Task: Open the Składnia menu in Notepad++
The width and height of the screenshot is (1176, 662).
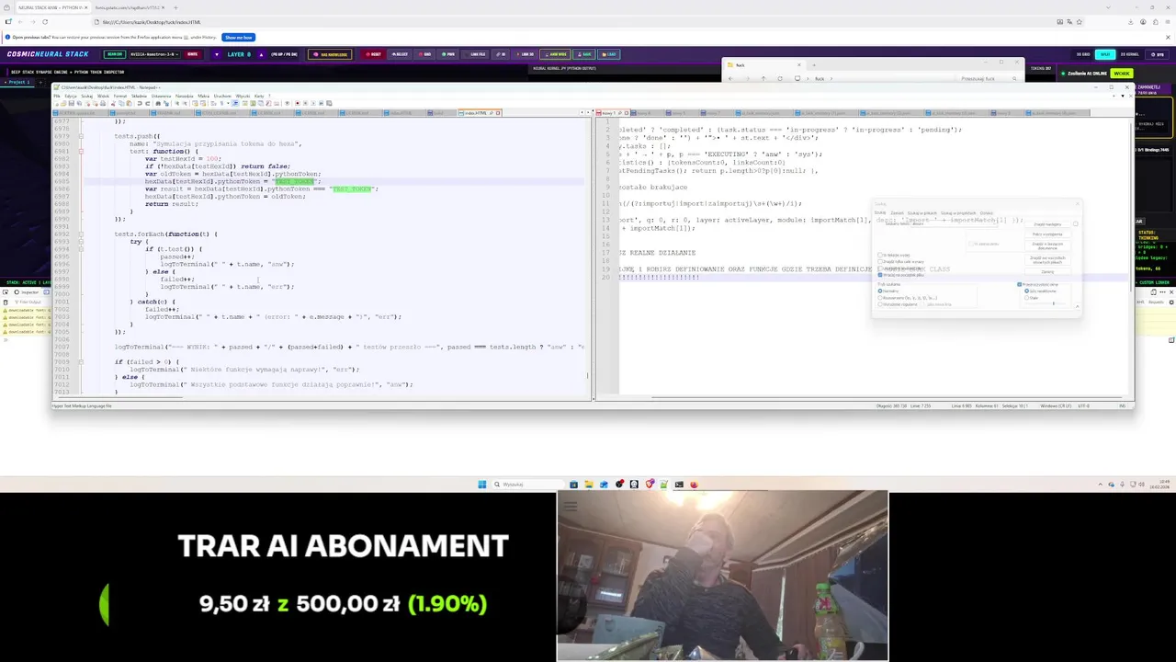Action: click(x=139, y=96)
